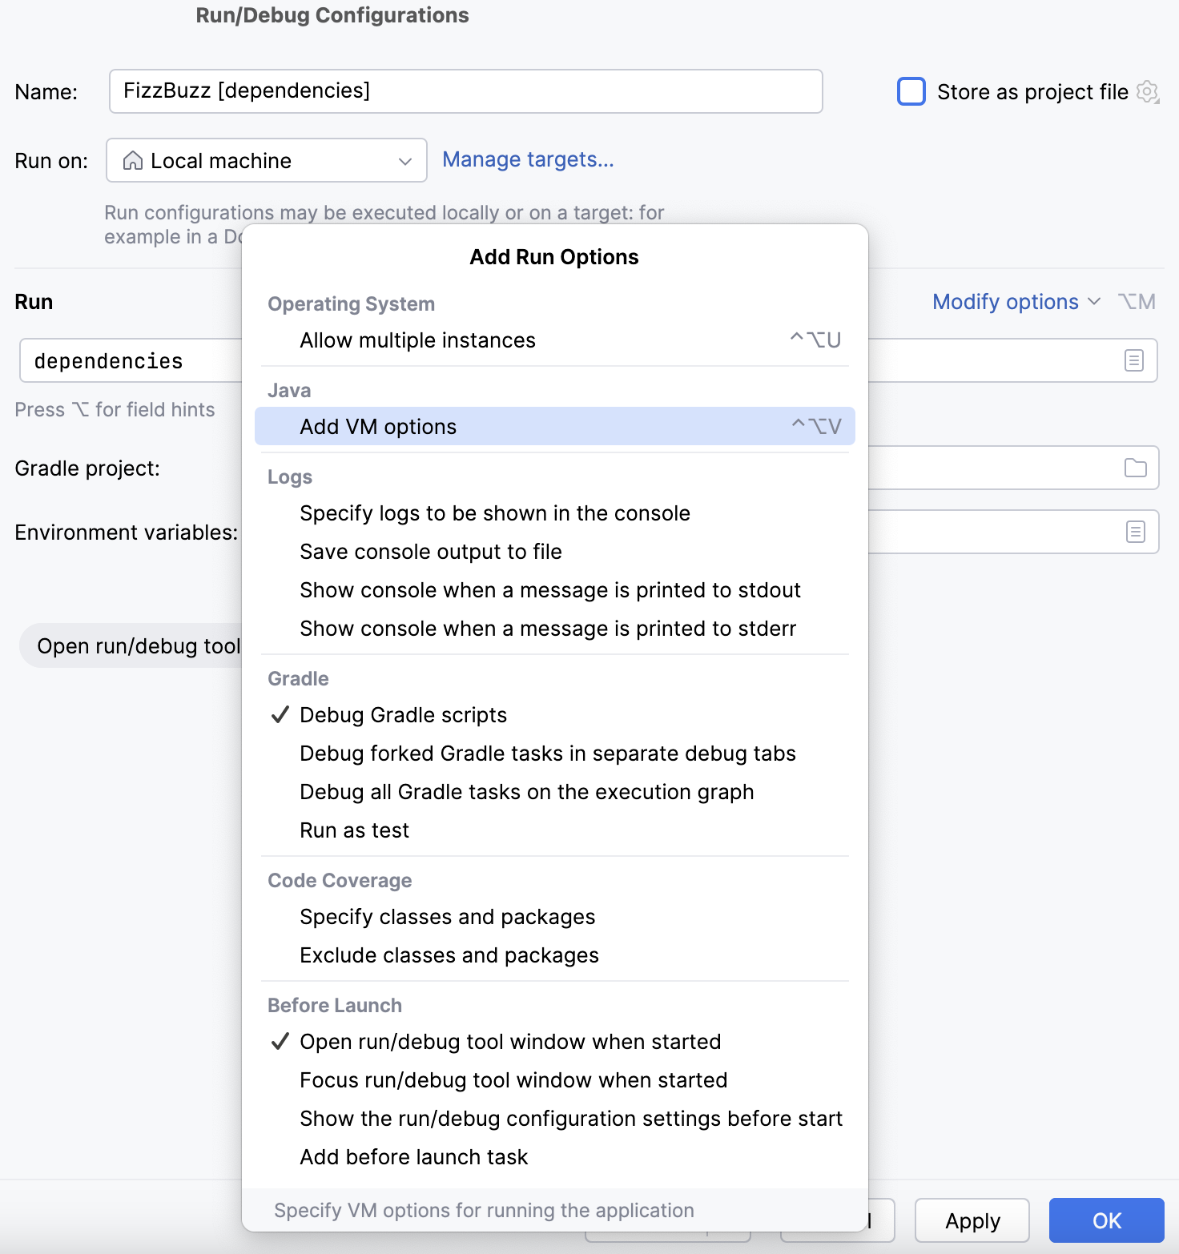Click the home icon in the Local machine selector

[x=134, y=160]
